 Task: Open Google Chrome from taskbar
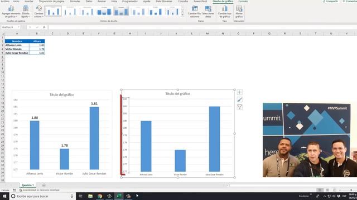[100, 196]
